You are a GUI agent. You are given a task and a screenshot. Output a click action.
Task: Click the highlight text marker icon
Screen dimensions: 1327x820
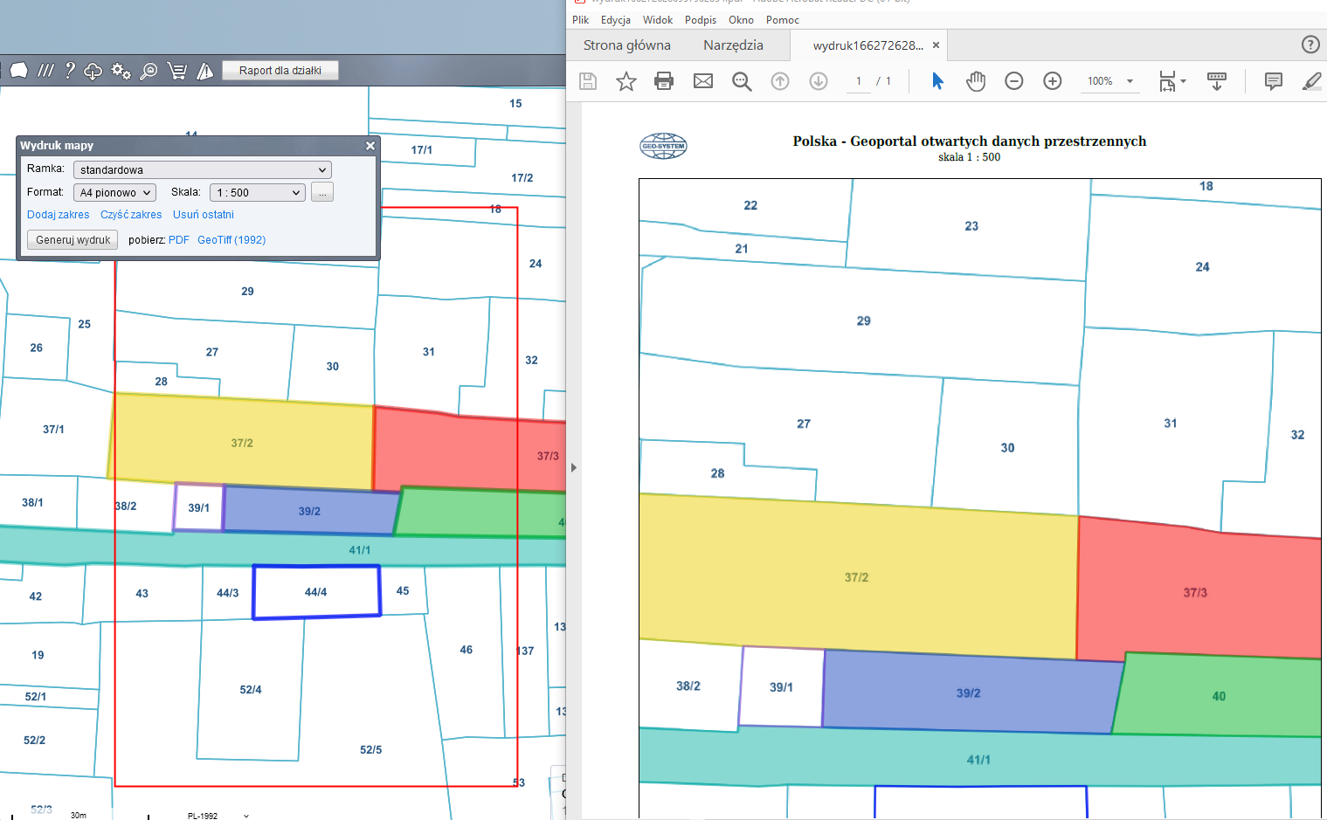pos(1311,81)
